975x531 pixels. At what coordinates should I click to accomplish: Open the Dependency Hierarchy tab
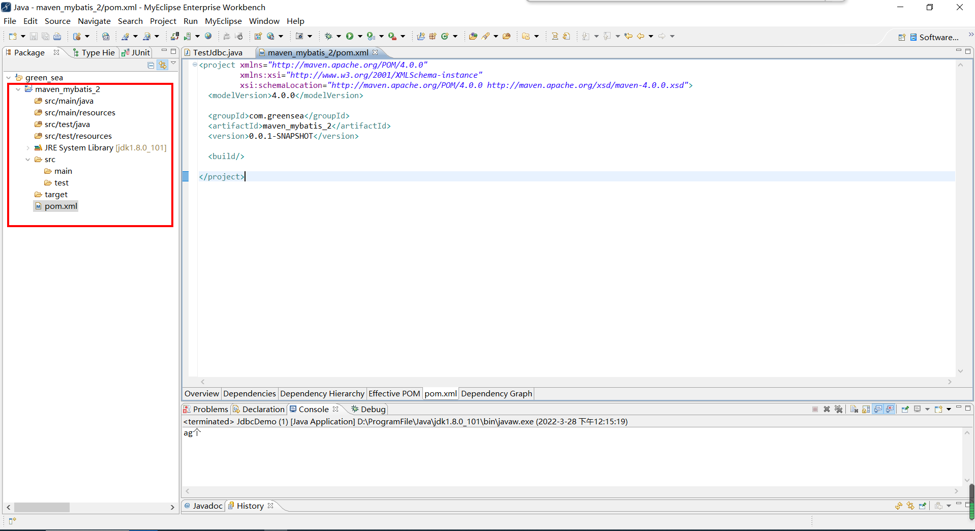pos(322,393)
